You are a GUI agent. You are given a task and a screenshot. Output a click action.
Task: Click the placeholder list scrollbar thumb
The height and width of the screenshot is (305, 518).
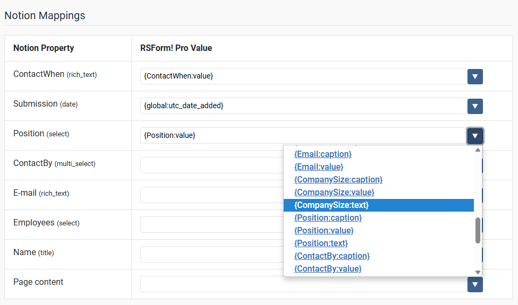(x=478, y=230)
